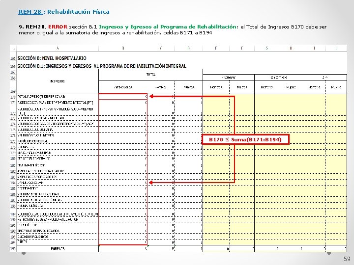Open the REM 28 hyperlink in the title
354x265 pixels.
tap(30, 12)
